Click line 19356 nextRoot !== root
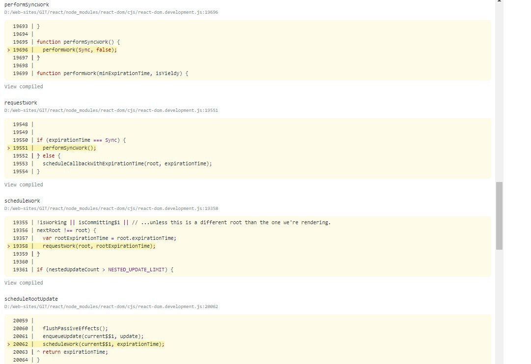531x364 pixels. [66, 231]
